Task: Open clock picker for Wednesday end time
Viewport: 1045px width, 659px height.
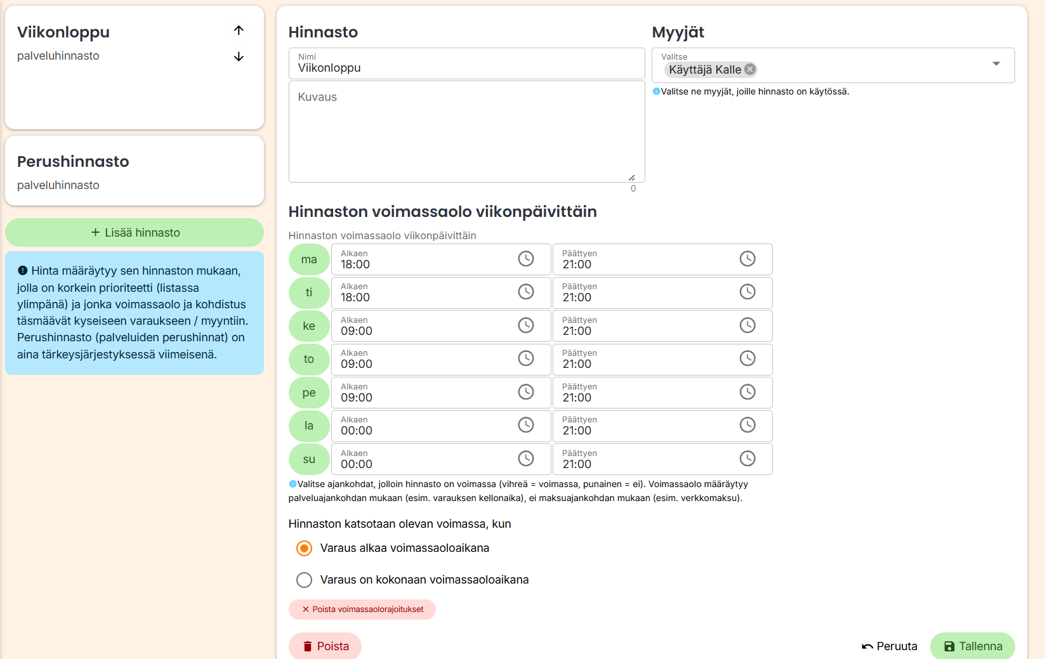Action: pyautogui.click(x=747, y=325)
